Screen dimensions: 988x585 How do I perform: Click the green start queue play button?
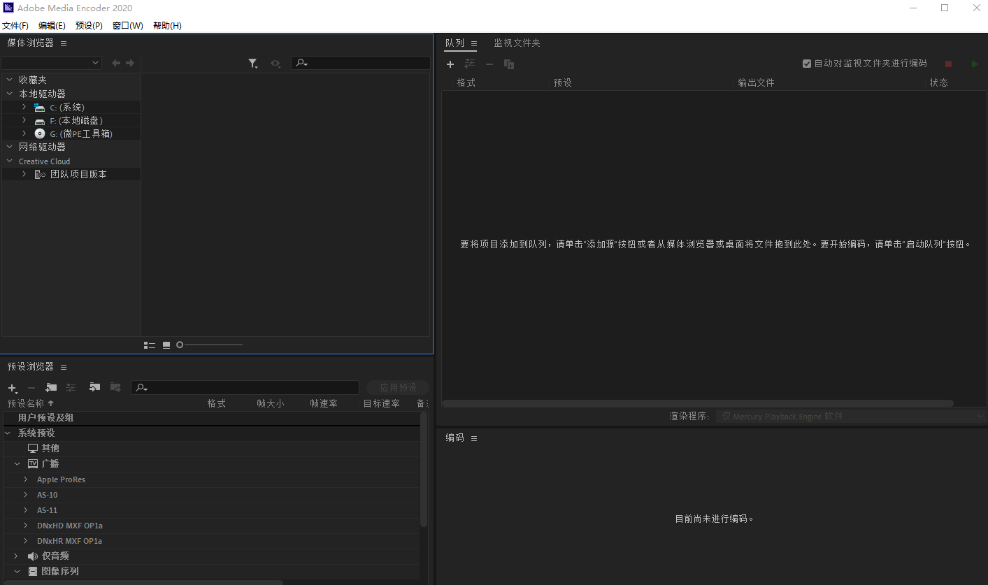(x=975, y=64)
